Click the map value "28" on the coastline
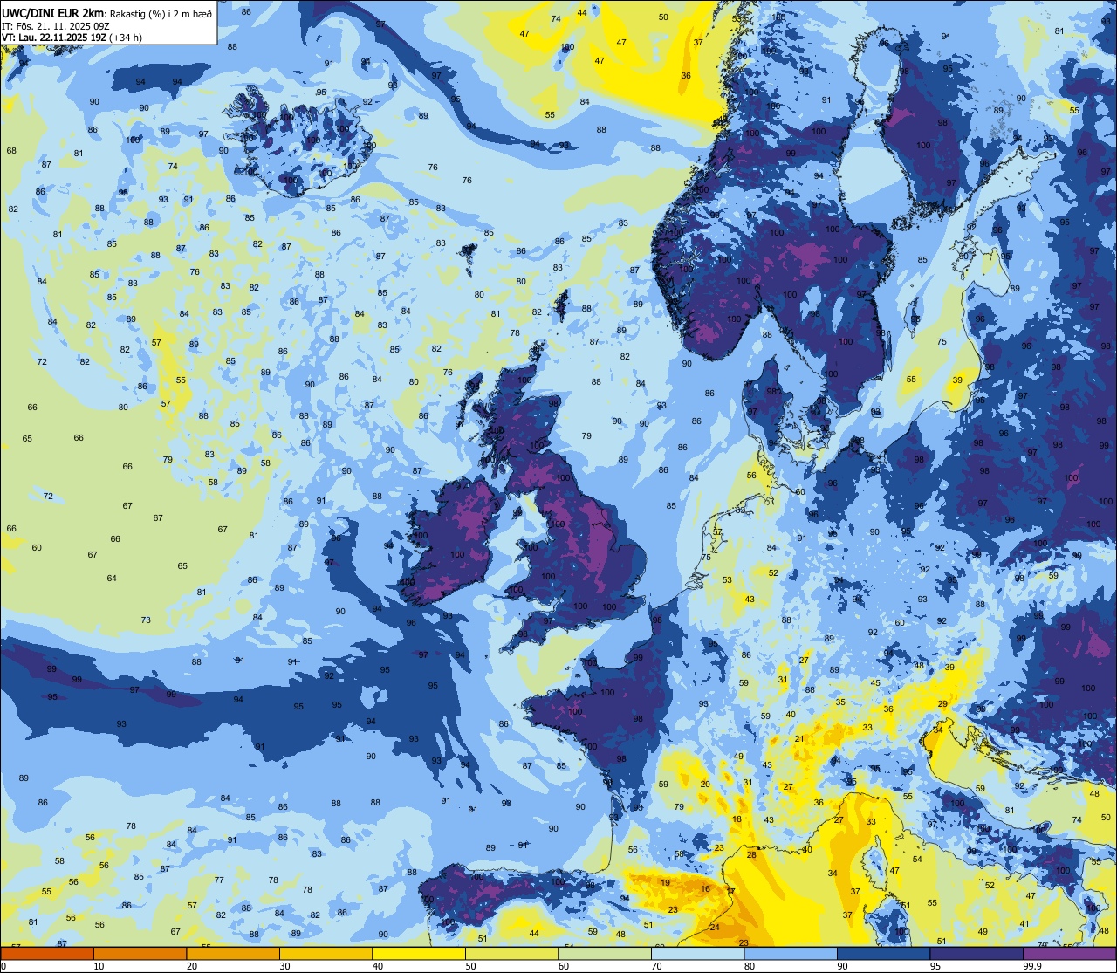This screenshot has width=1117, height=973. point(751,854)
